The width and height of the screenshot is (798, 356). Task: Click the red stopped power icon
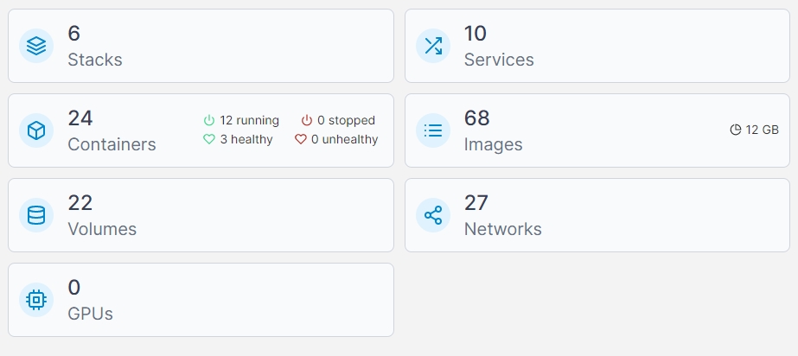point(307,121)
